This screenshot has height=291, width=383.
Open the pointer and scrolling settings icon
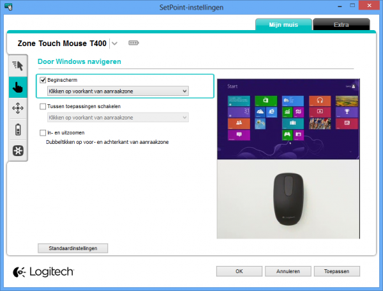tap(18, 66)
